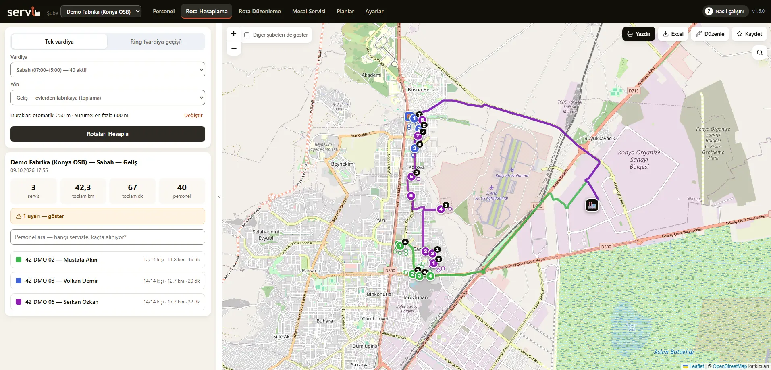Zoom in the map with plus button
The height and width of the screenshot is (370, 771).
234,34
